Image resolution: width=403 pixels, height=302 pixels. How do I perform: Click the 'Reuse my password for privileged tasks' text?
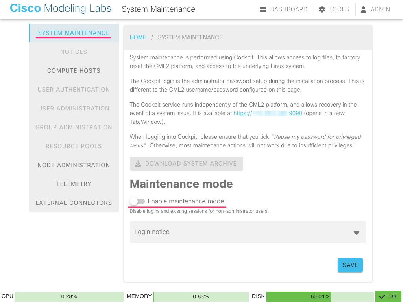point(245,141)
